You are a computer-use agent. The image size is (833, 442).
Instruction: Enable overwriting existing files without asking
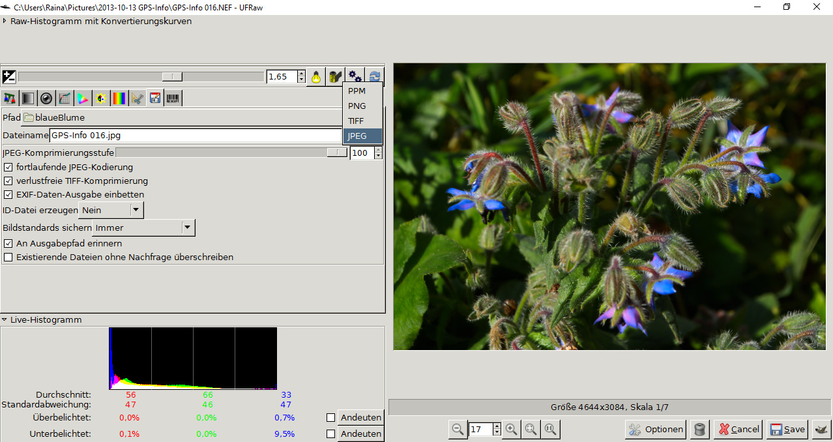tap(8, 257)
